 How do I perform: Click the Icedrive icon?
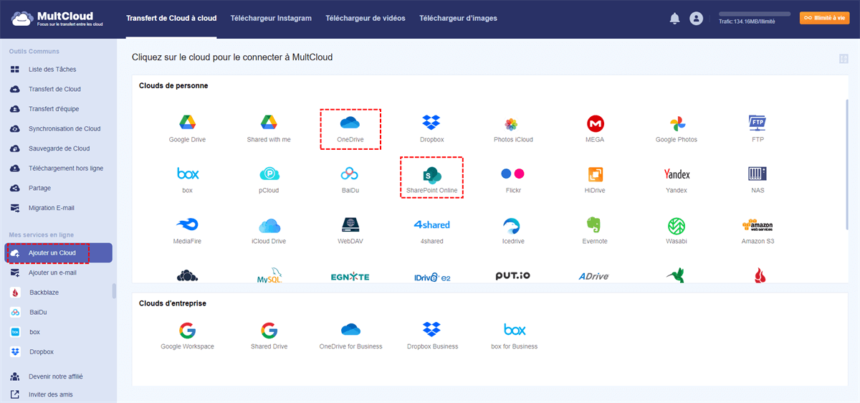click(x=512, y=224)
